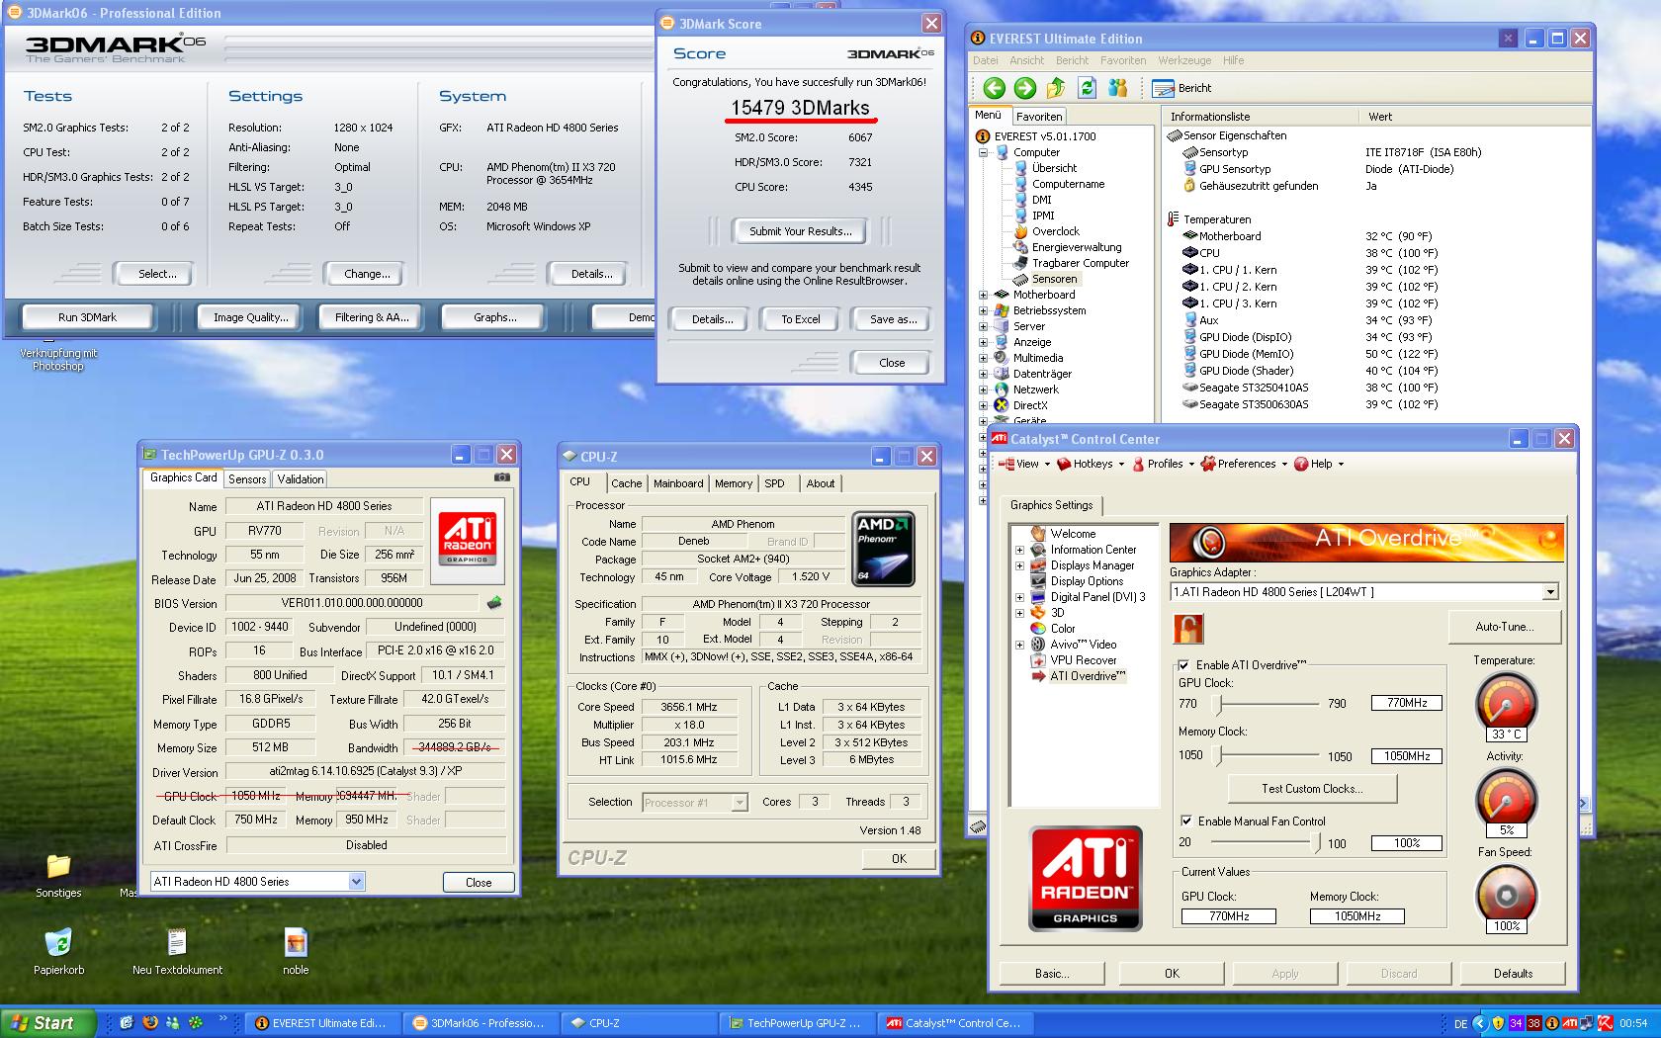Screen dimensions: 1661x1038
Task: Expand Displays Manager in the Catalyst tree
Action: click(x=1019, y=565)
